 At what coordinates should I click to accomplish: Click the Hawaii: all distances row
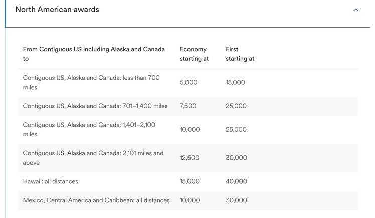click(x=188, y=181)
